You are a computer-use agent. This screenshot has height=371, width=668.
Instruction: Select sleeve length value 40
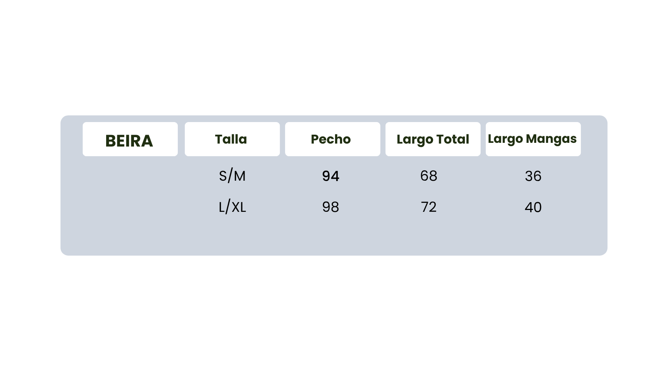click(533, 207)
